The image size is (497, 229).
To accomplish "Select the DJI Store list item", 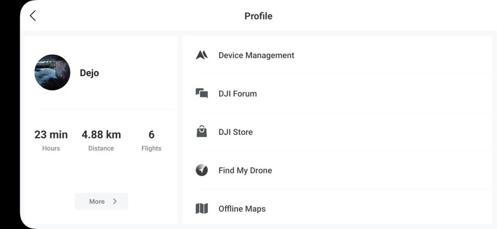I will pos(338,132).
